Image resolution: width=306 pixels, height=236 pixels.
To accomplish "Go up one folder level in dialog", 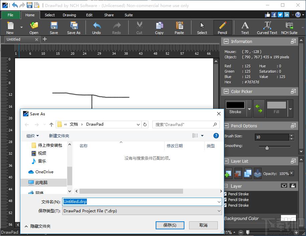I will [x=51, y=125].
